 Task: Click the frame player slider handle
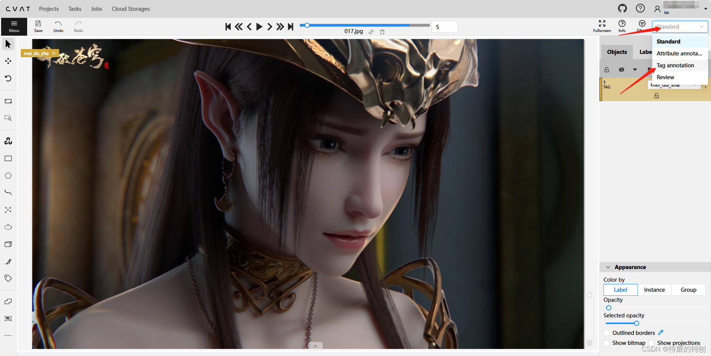click(307, 25)
